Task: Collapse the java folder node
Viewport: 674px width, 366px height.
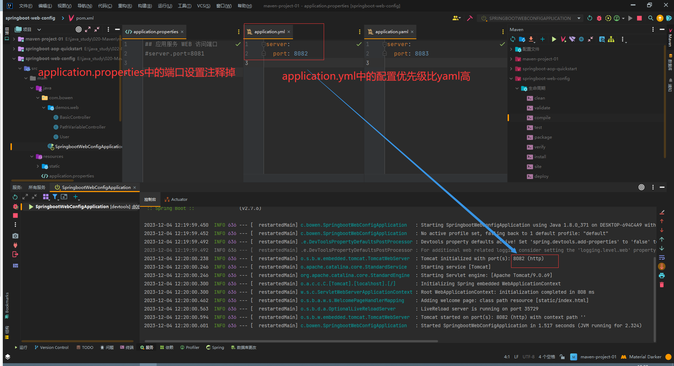Action: 32,88
